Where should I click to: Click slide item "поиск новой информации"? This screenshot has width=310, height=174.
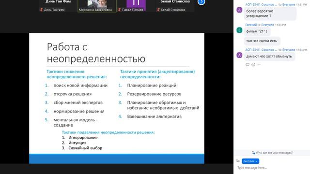[81, 86]
